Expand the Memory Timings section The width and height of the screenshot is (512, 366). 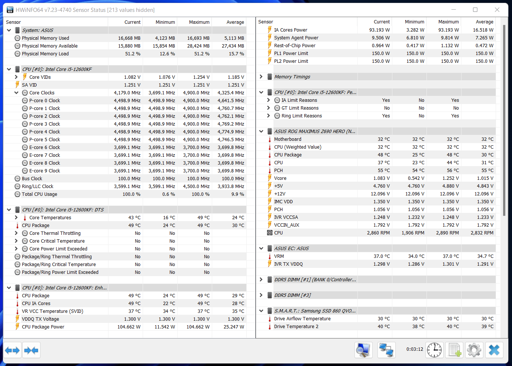261,77
